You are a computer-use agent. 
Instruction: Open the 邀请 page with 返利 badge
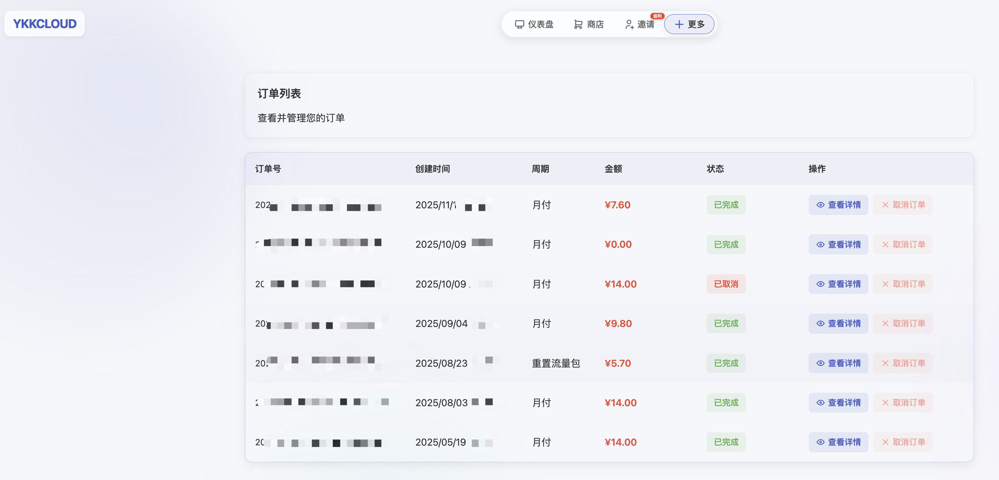tap(640, 24)
